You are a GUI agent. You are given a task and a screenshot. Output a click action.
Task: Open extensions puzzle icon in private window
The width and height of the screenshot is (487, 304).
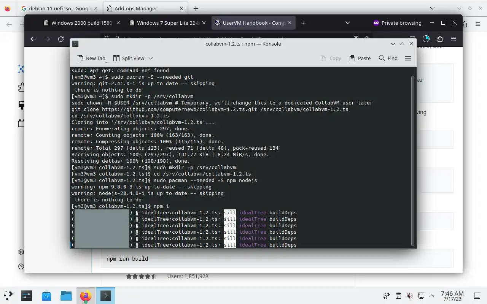440,39
